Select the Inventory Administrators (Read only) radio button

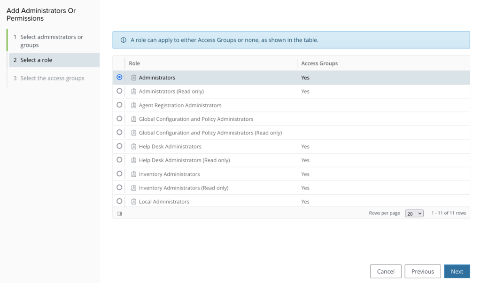coord(119,188)
